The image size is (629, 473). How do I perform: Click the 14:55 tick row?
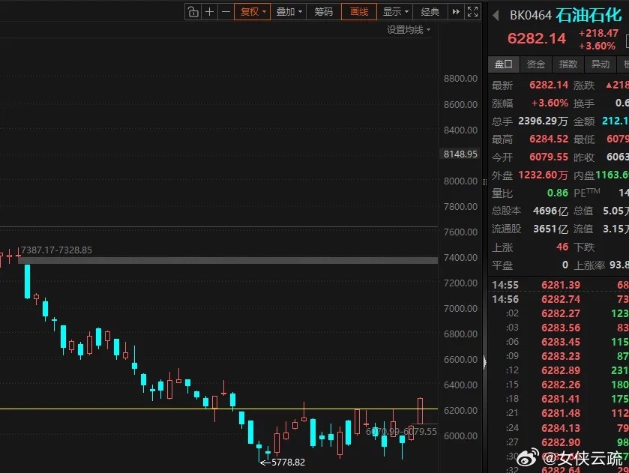(x=559, y=285)
